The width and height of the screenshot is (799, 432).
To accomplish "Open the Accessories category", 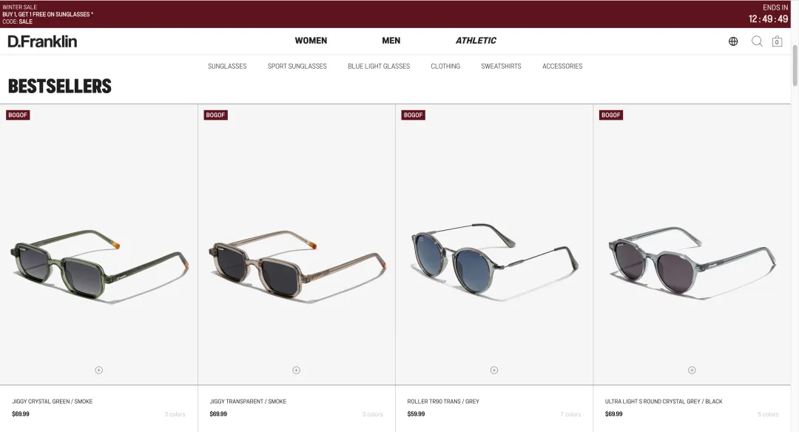I will [562, 67].
